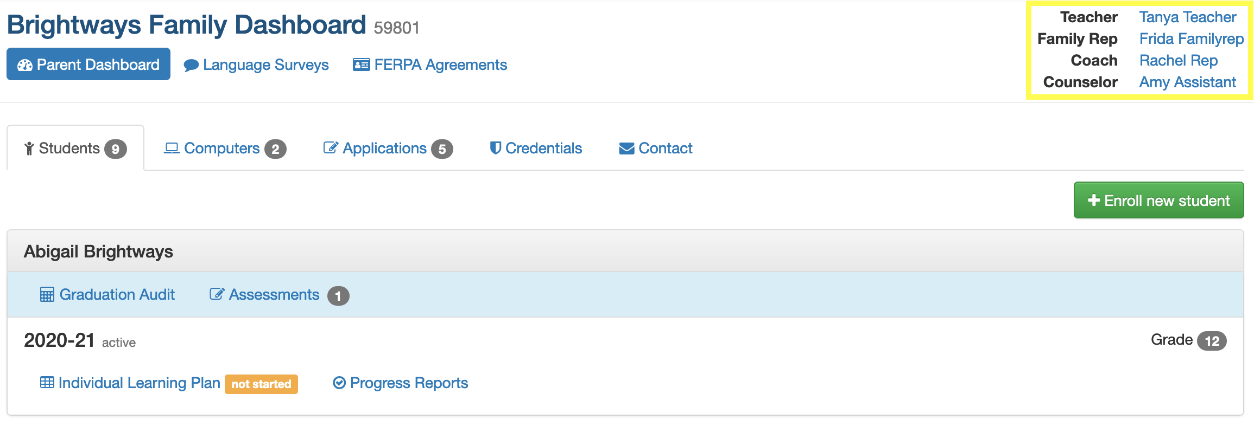The height and width of the screenshot is (426, 1254).
Task: Open Tanya Teacher's profile link
Action: (x=1187, y=17)
